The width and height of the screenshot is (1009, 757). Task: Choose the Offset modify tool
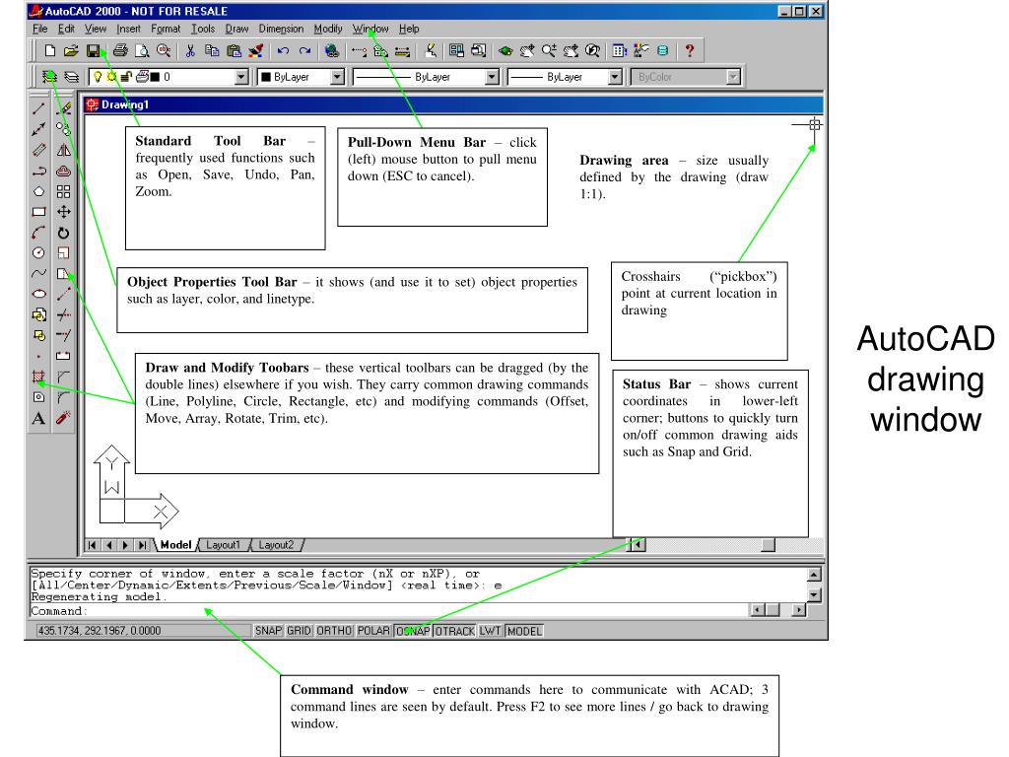point(64,171)
